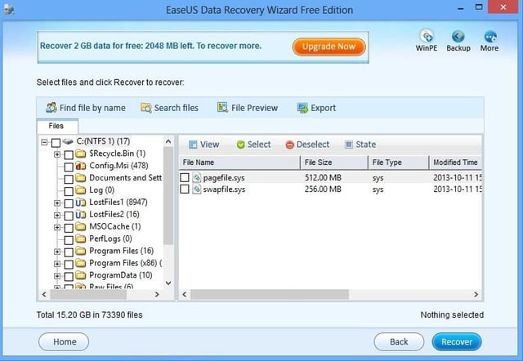
Task: Check the pagefile.sys checkbox
Action: pos(185,177)
